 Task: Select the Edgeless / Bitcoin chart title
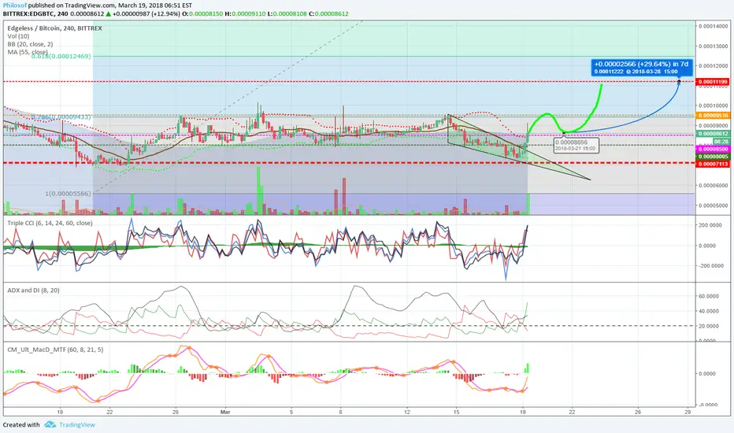54,28
